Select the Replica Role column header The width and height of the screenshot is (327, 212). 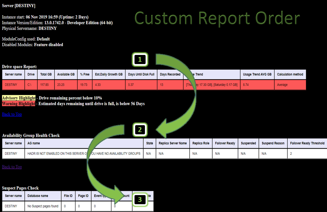[201, 143]
